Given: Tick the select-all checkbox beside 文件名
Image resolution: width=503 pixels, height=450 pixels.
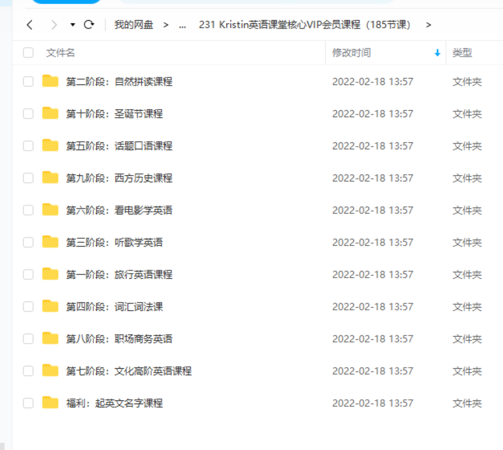Looking at the screenshot, I should click(28, 53).
